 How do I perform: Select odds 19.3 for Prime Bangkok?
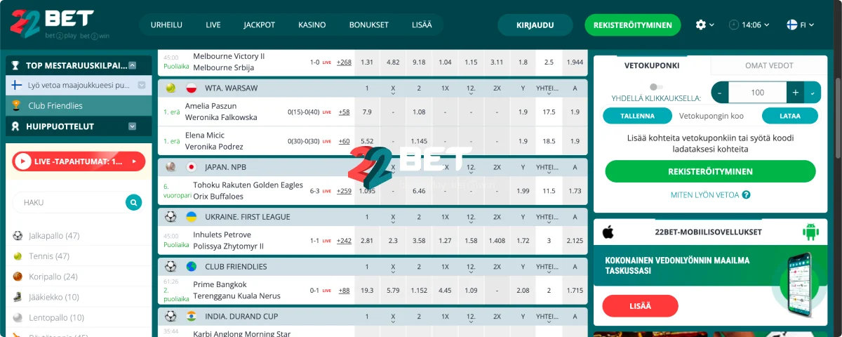[x=367, y=290]
